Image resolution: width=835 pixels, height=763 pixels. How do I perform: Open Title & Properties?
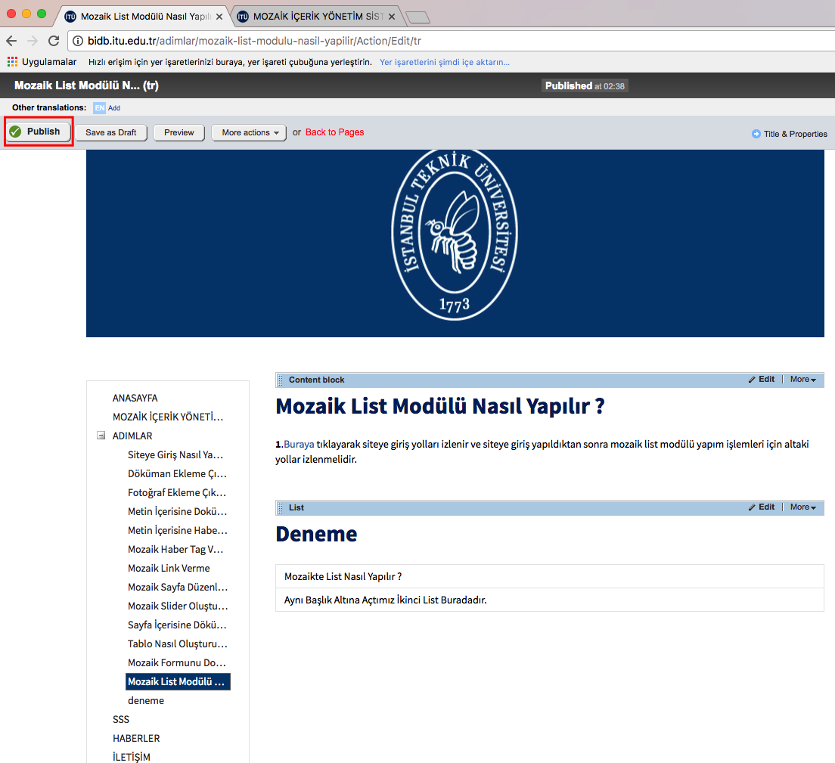[x=795, y=134]
